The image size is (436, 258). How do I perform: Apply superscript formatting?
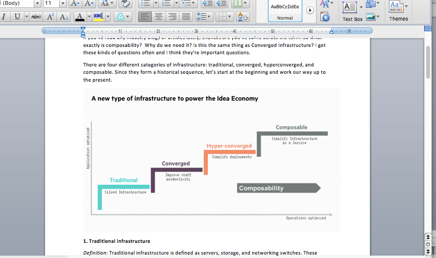click(50, 17)
